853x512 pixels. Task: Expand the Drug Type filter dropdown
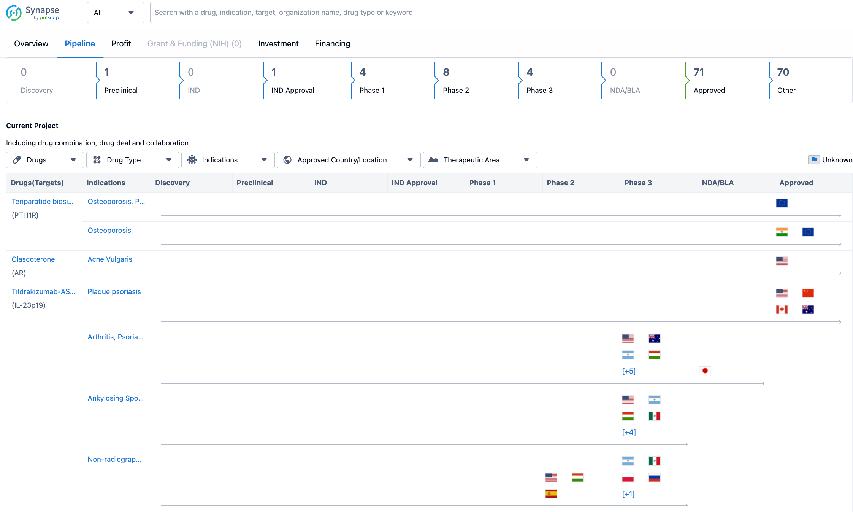click(132, 160)
